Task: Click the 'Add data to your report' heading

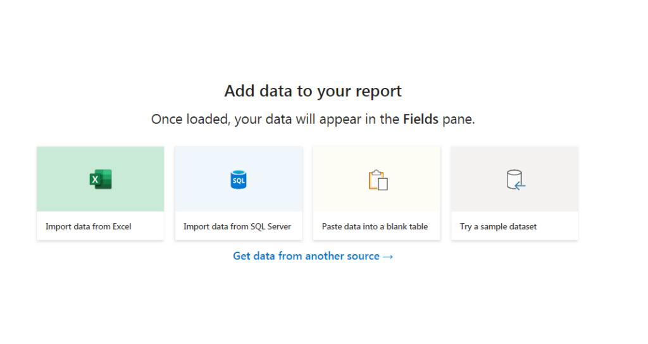Action: [x=313, y=91]
